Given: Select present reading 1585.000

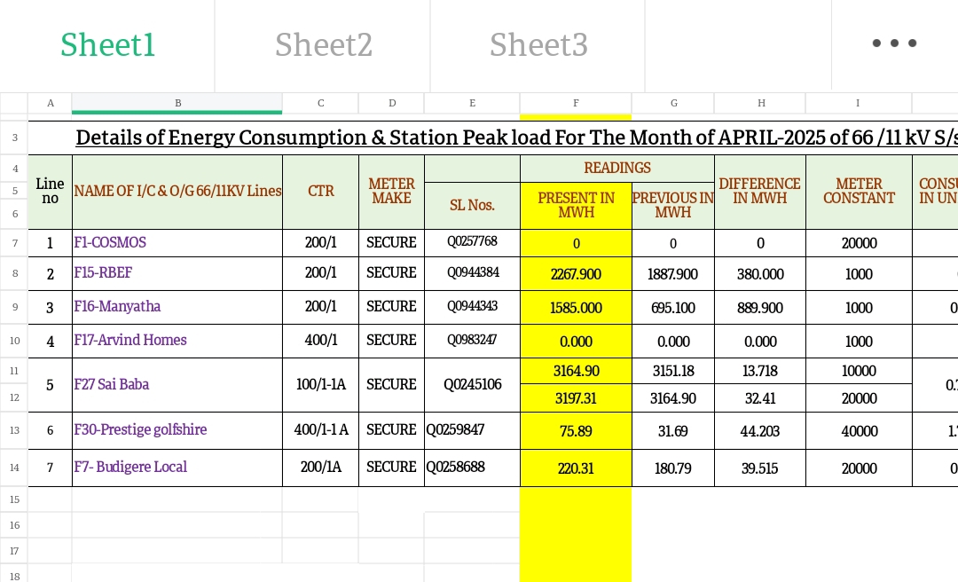Looking at the screenshot, I should pos(576,308).
